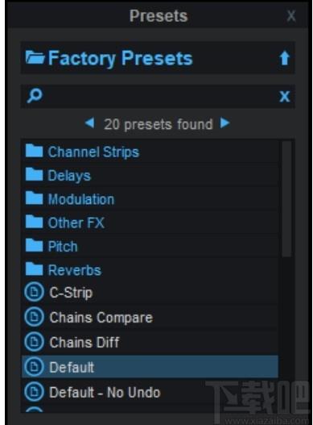
Task: Open the Reverbs folder
Action: [150, 269]
